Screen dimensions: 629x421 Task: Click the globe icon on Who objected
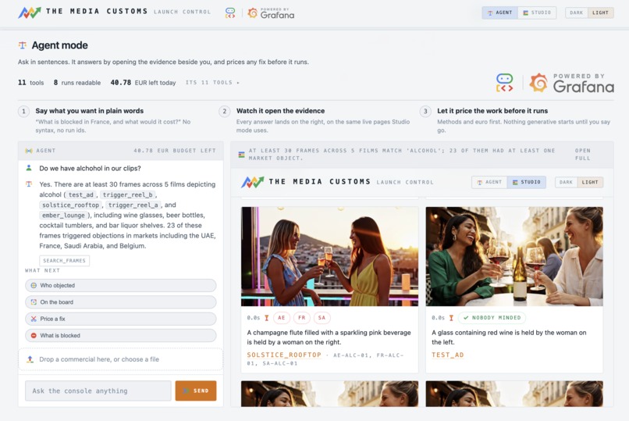tap(34, 285)
